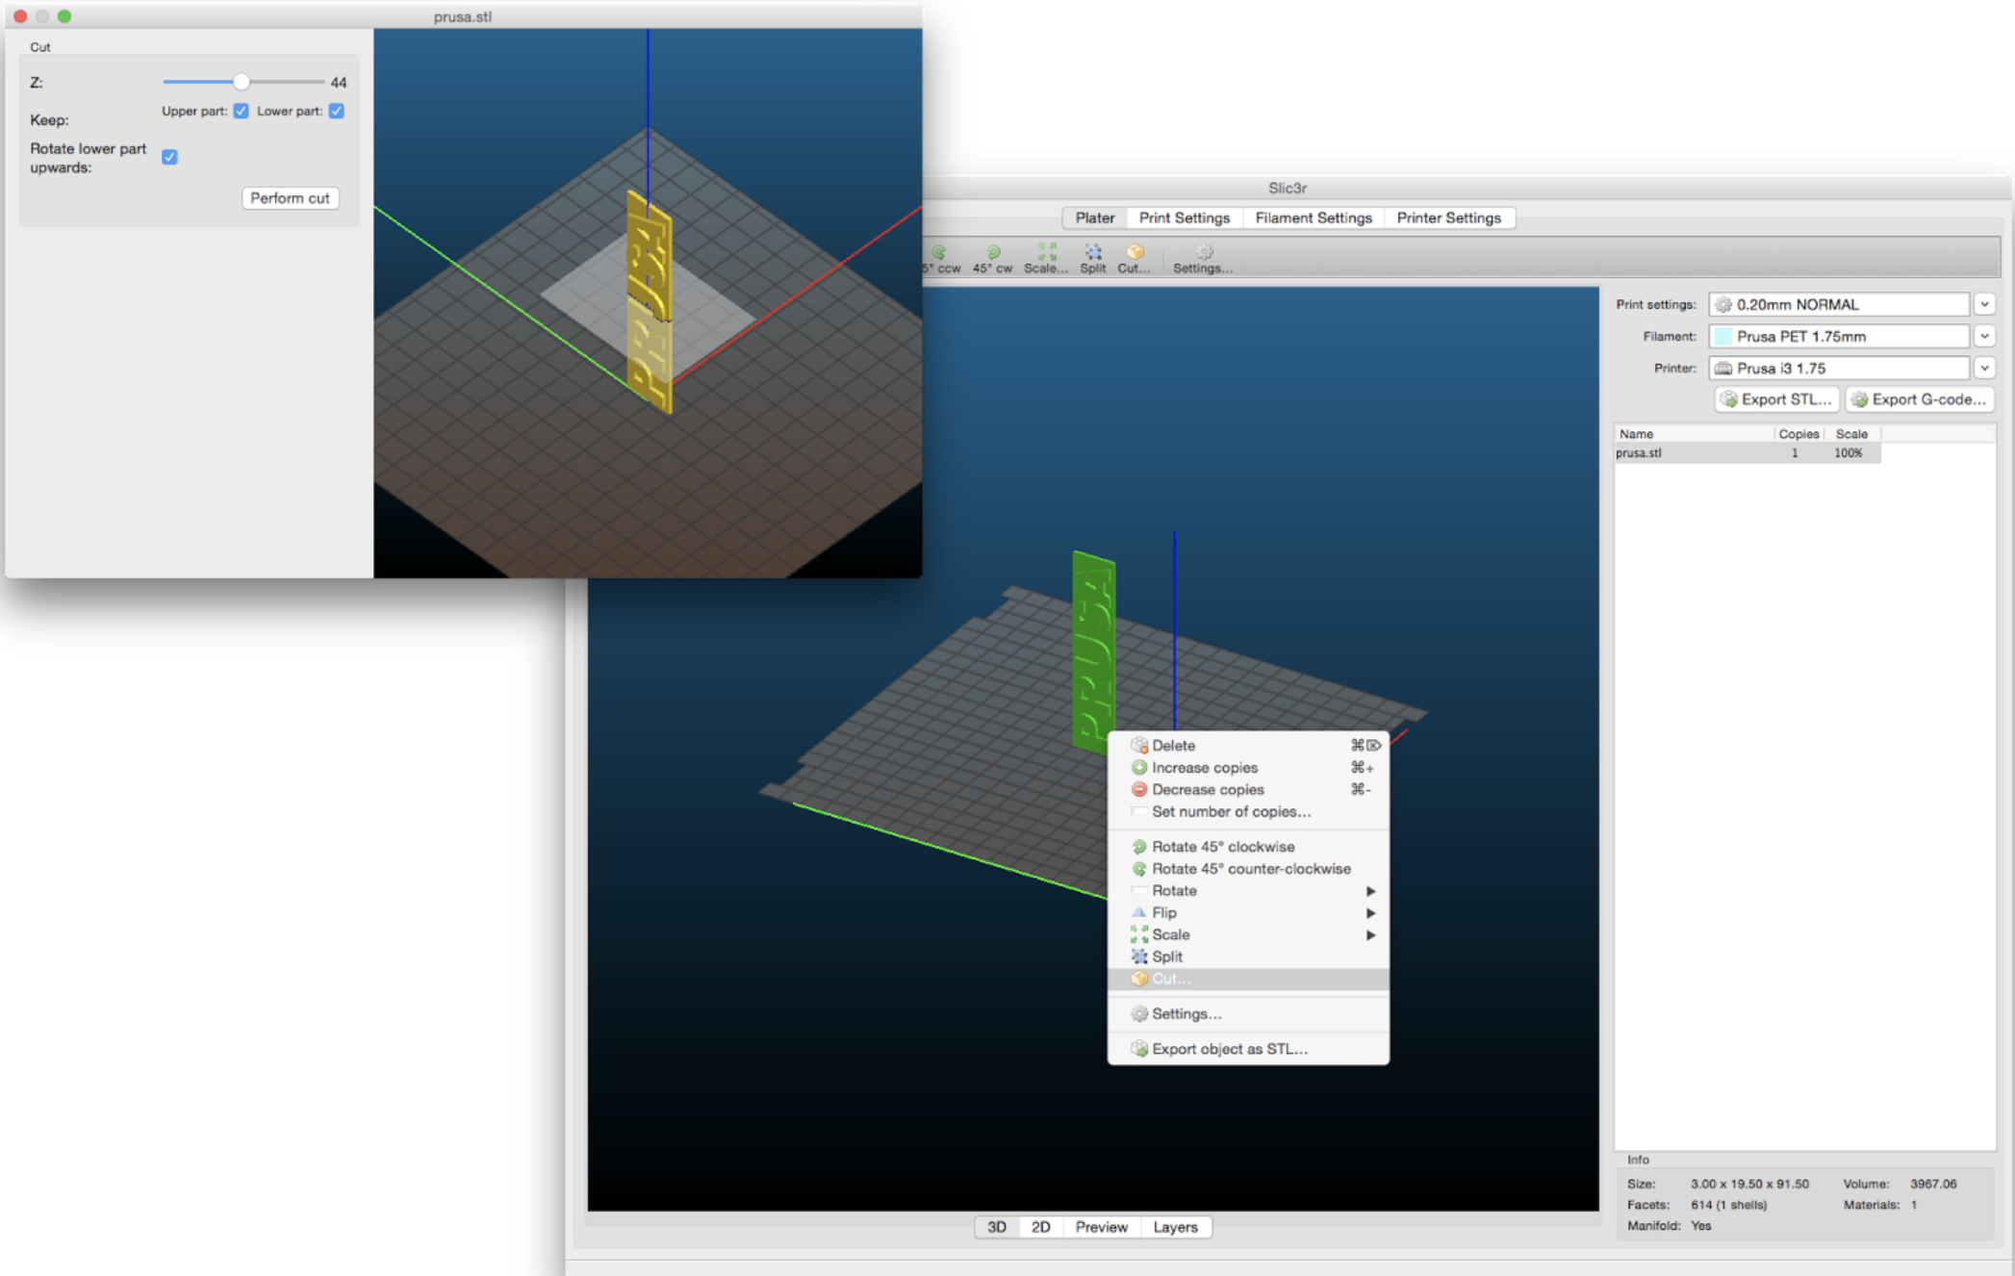2015x1276 pixels.
Task: Switch to the 2D view tab
Action: (1040, 1227)
